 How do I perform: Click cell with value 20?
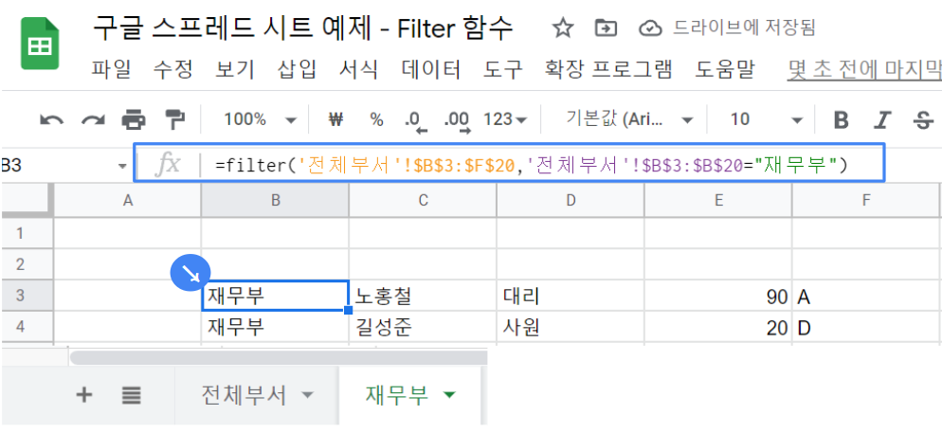coord(718,327)
